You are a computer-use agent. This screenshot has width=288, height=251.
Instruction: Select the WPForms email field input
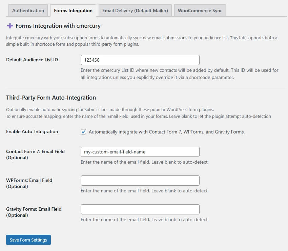coord(140,181)
